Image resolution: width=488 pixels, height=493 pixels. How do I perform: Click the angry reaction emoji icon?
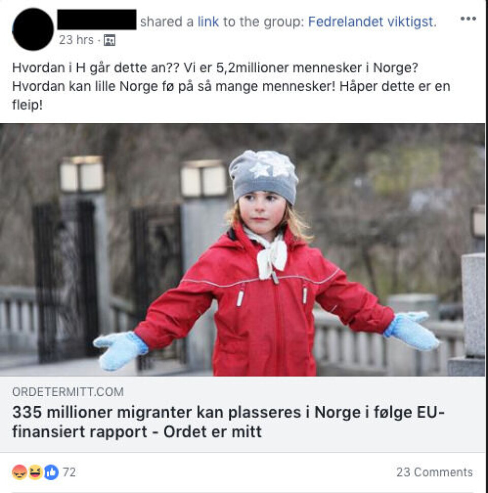pos(19,472)
